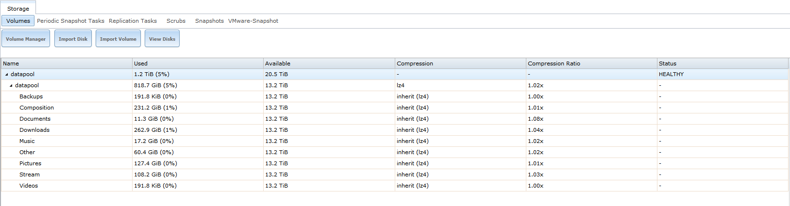The image size is (790, 206).
Task: Select the Downloads dataset row
Action: coord(395,130)
